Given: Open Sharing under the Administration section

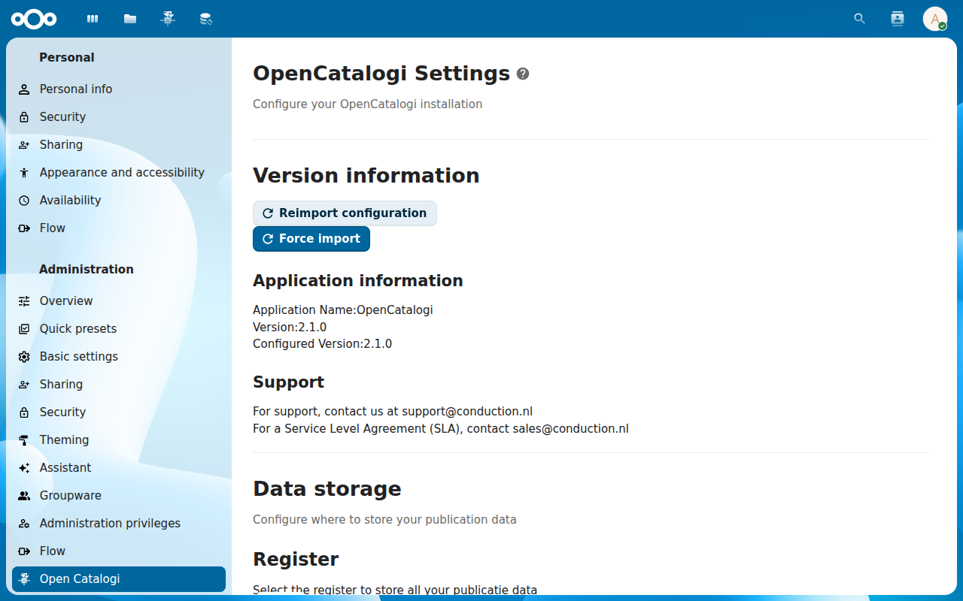Looking at the screenshot, I should pyautogui.click(x=119, y=385).
